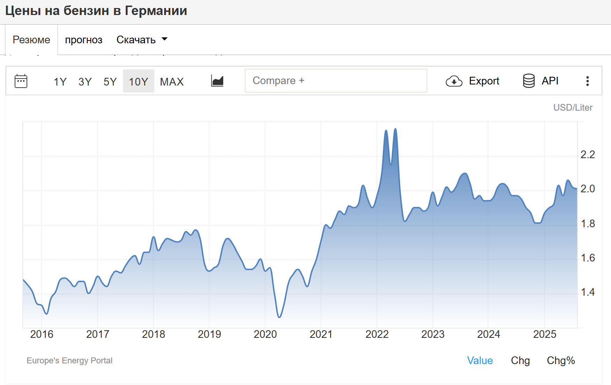Click the Export button label
Viewport: 611px width, 385px height.
point(484,81)
